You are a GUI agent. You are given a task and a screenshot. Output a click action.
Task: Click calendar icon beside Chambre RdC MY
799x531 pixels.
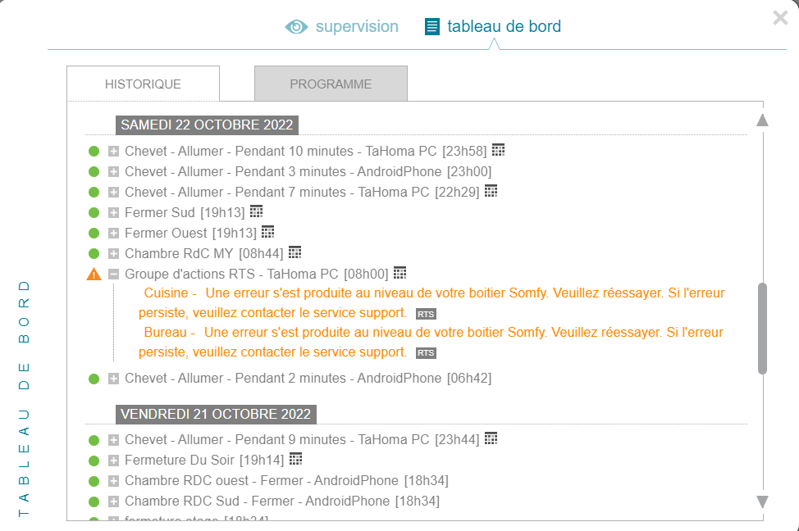tap(295, 252)
